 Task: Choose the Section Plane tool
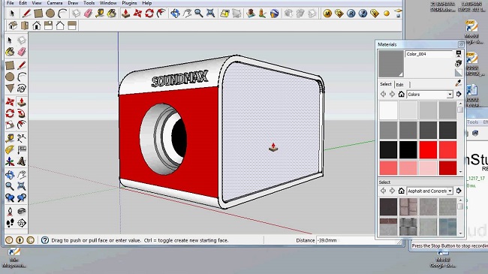22,223
